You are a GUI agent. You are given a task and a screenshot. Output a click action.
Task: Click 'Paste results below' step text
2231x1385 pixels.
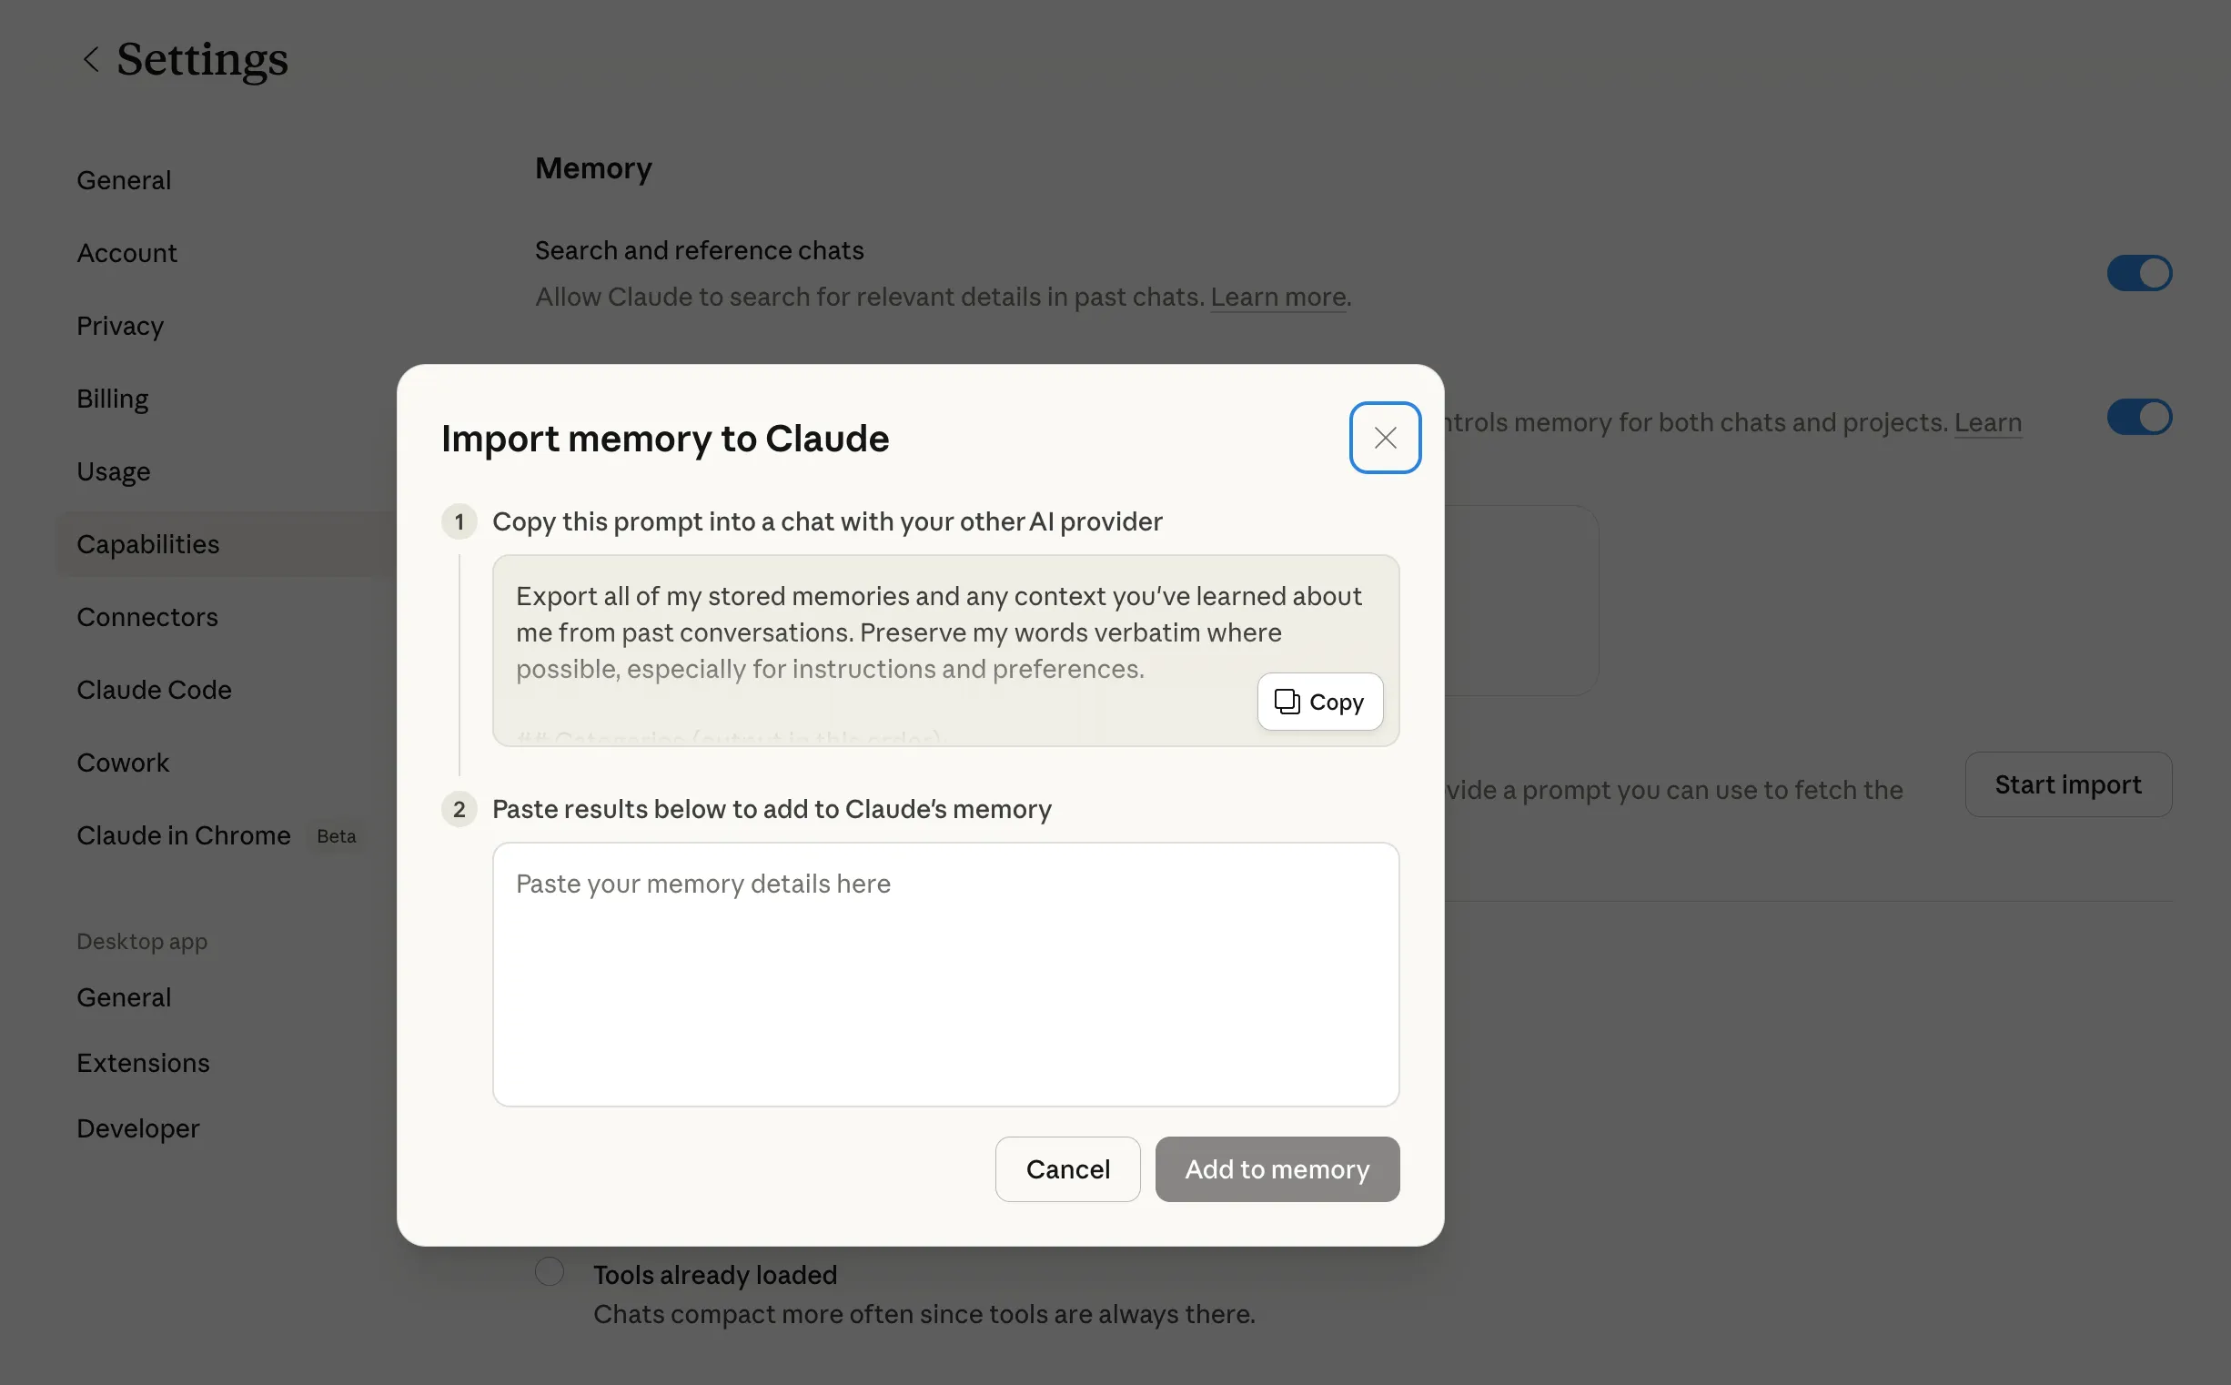click(x=772, y=809)
